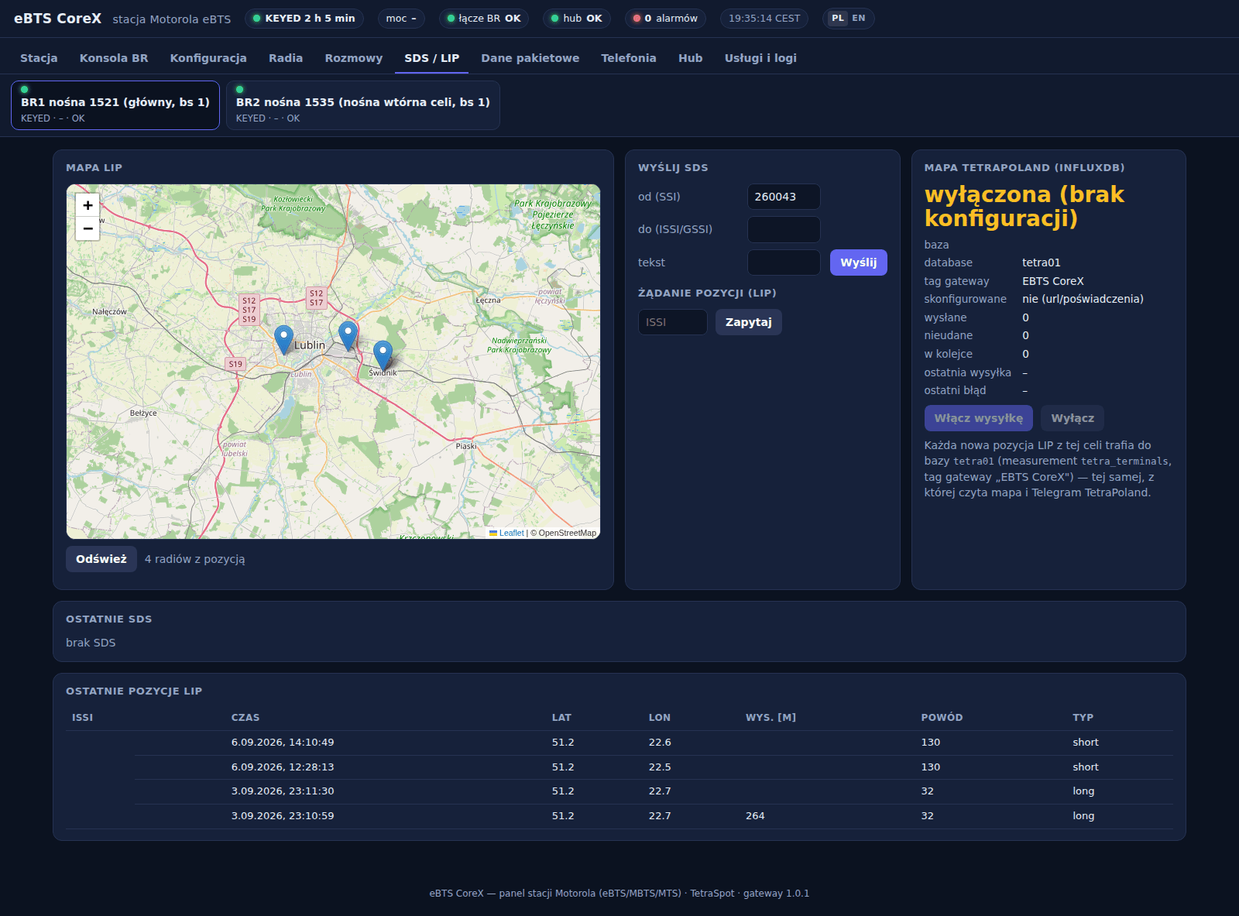The image size is (1239, 916).
Task: Select the map marker at Świdnik
Action: pos(383,355)
